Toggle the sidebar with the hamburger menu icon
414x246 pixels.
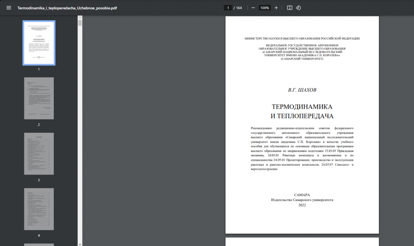tap(9, 8)
